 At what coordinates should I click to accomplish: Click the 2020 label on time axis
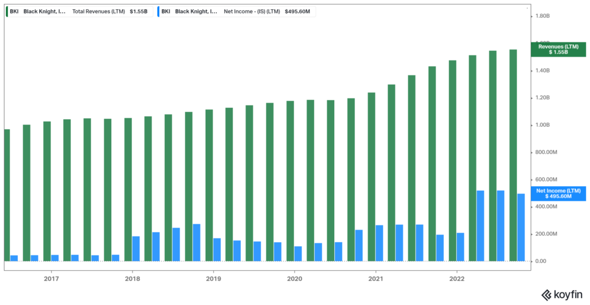[294, 278]
